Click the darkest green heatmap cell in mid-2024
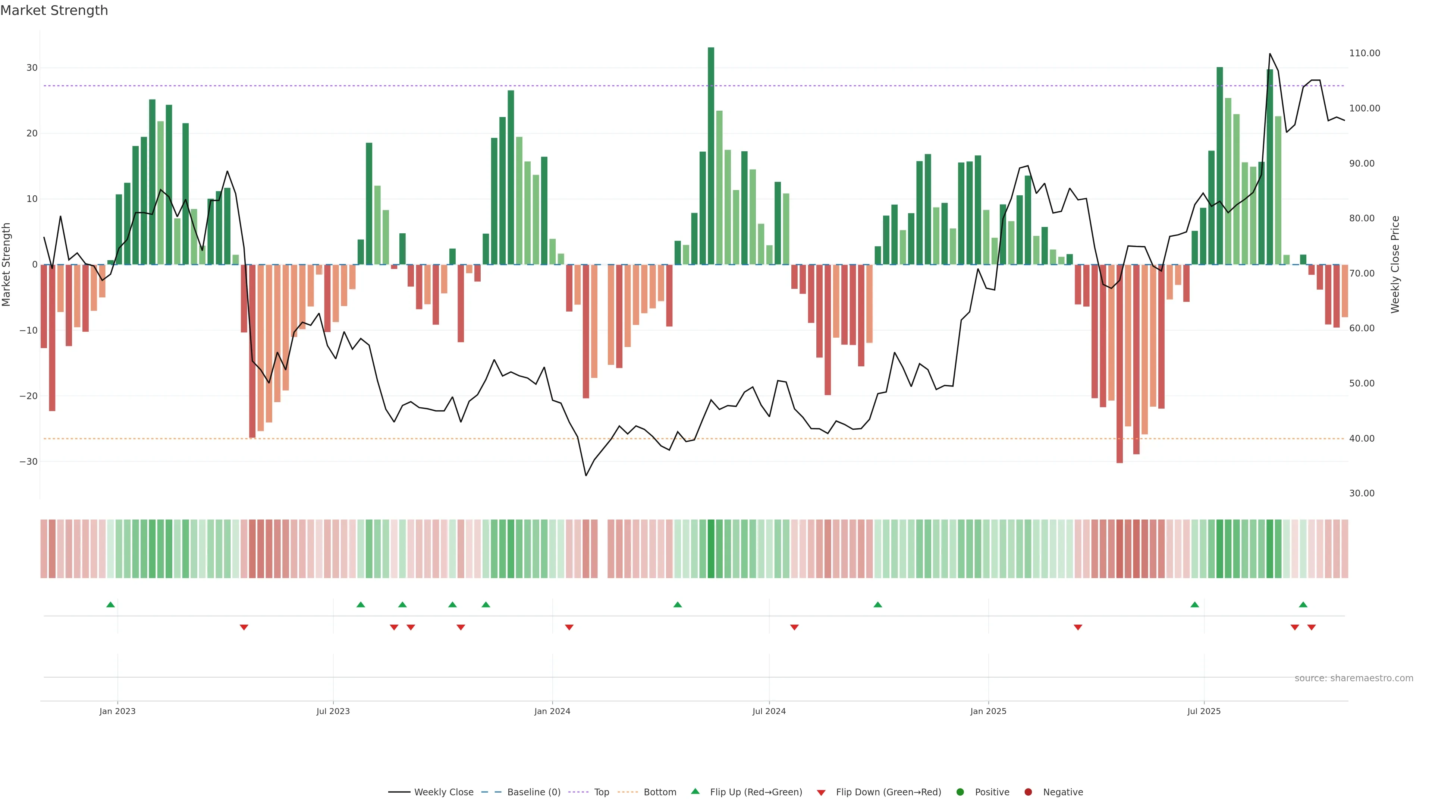This screenshot has width=1432, height=805. pos(710,549)
